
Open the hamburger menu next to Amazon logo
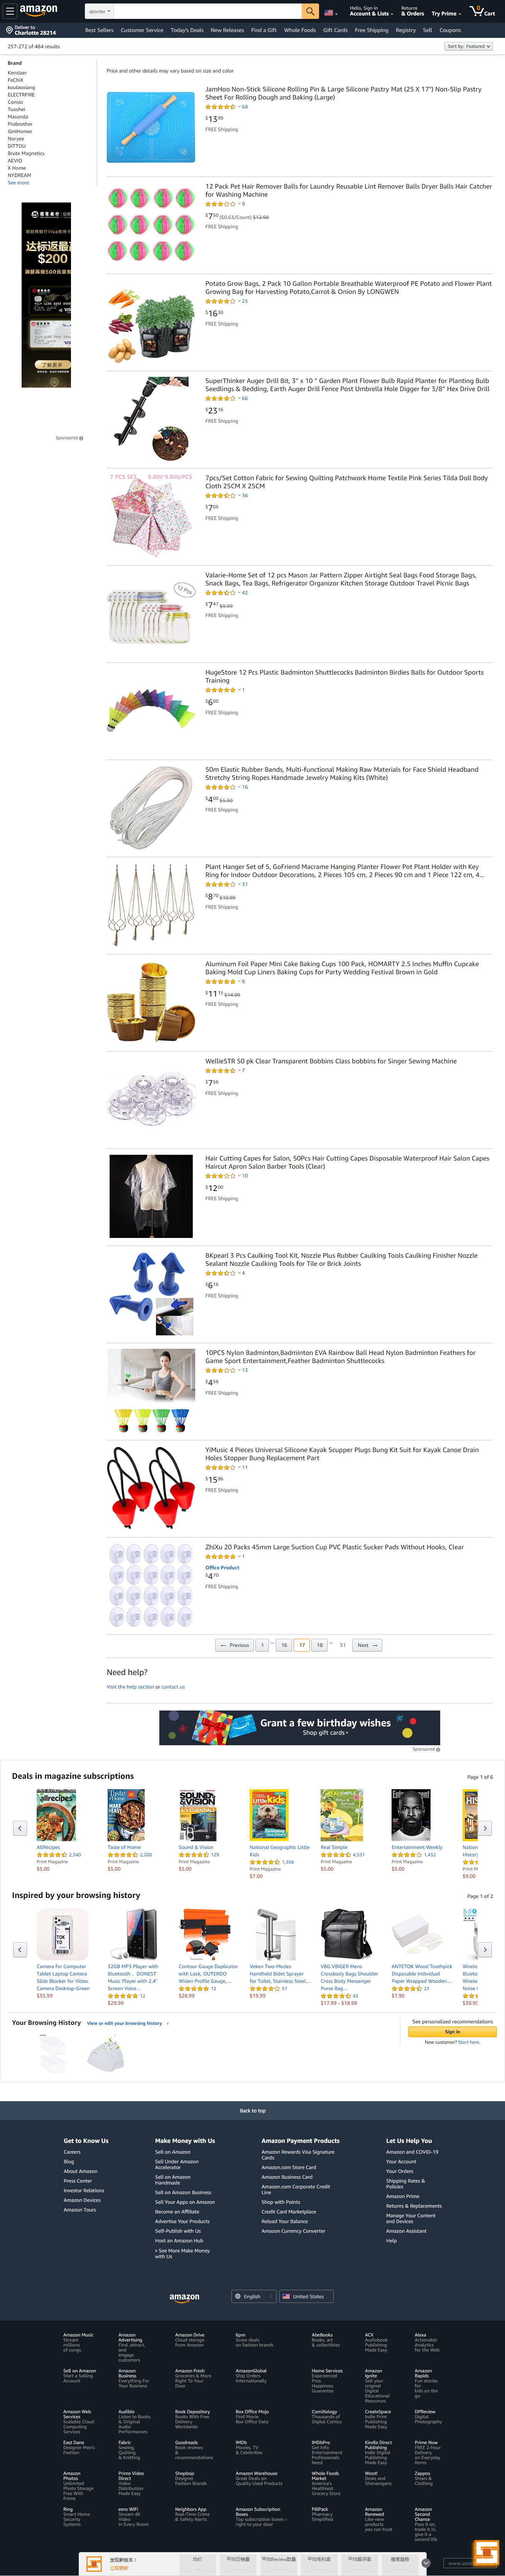pyautogui.click(x=9, y=11)
